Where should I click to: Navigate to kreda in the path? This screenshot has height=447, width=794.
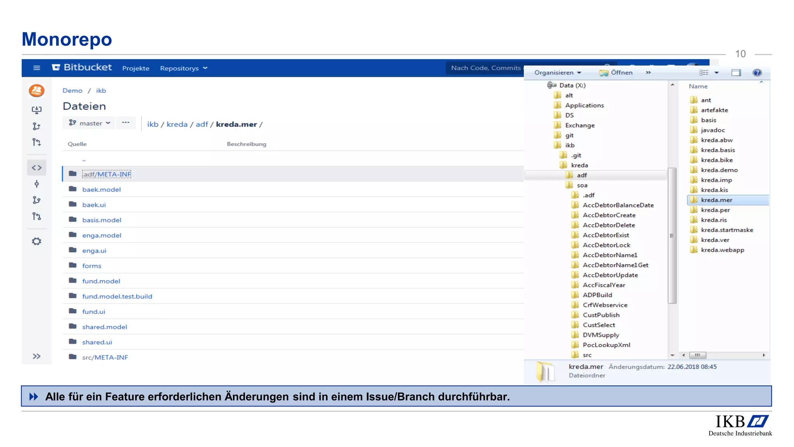(177, 124)
